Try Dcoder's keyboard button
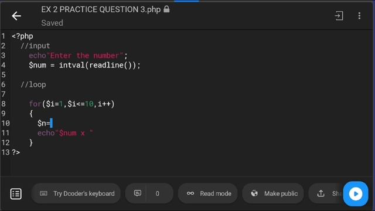The image size is (375, 211). point(76,193)
